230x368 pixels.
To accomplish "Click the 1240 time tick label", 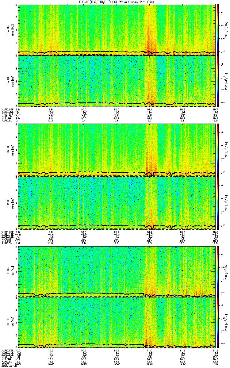I will (x=84, y=364).
